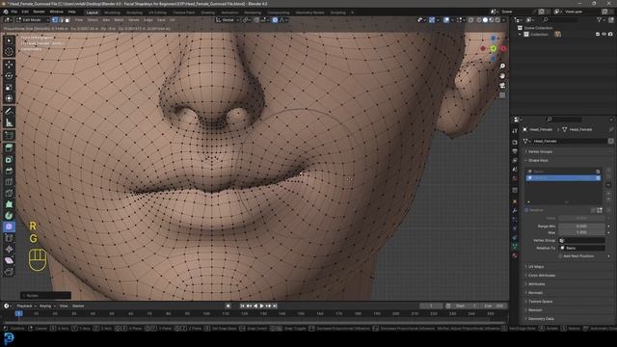Image resolution: width=617 pixels, height=347 pixels.
Task: Select the Extrude Region tool
Action: (x=9, y=147)
